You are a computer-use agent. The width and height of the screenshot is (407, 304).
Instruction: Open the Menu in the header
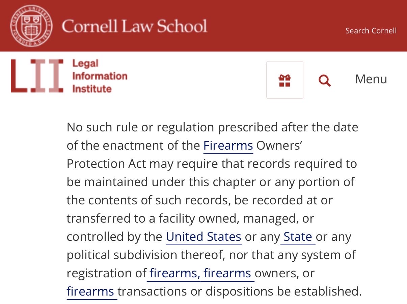pos(371,79)
